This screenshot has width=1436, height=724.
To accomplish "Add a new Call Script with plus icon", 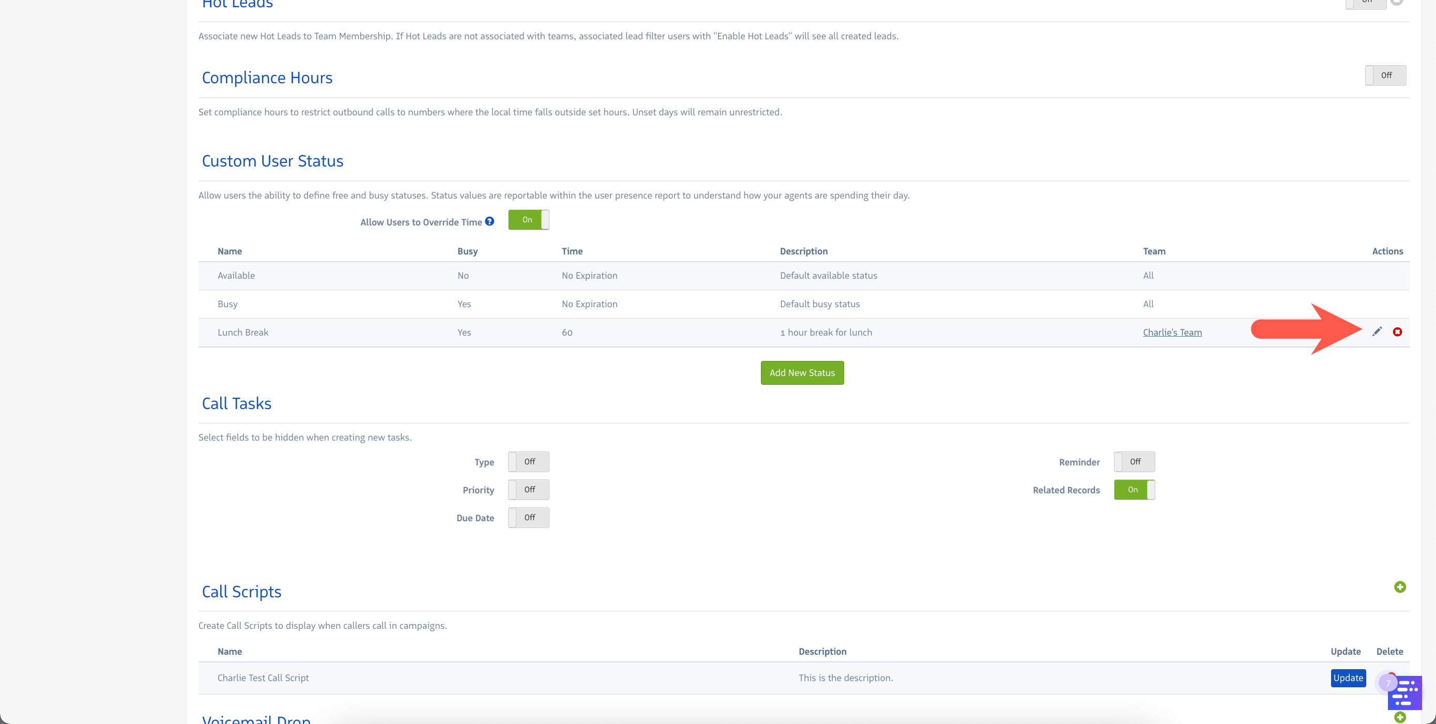I will (1399, 587).
